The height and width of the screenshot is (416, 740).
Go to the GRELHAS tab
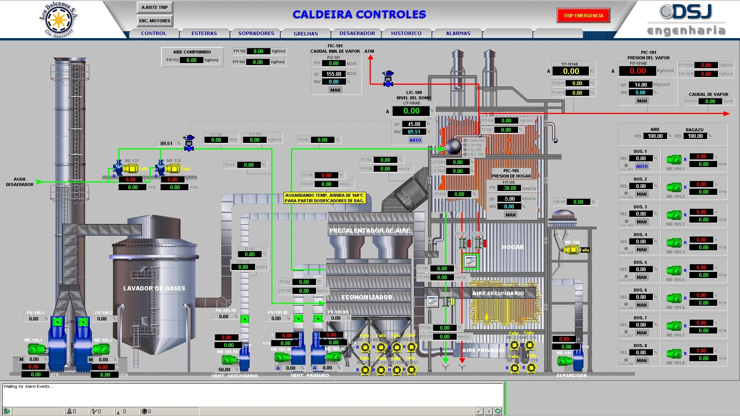(306, 34)
